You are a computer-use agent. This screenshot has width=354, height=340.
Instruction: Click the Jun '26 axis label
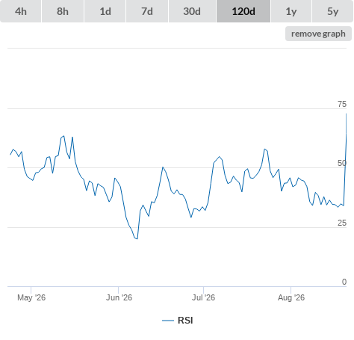click(x=119, y=297)
